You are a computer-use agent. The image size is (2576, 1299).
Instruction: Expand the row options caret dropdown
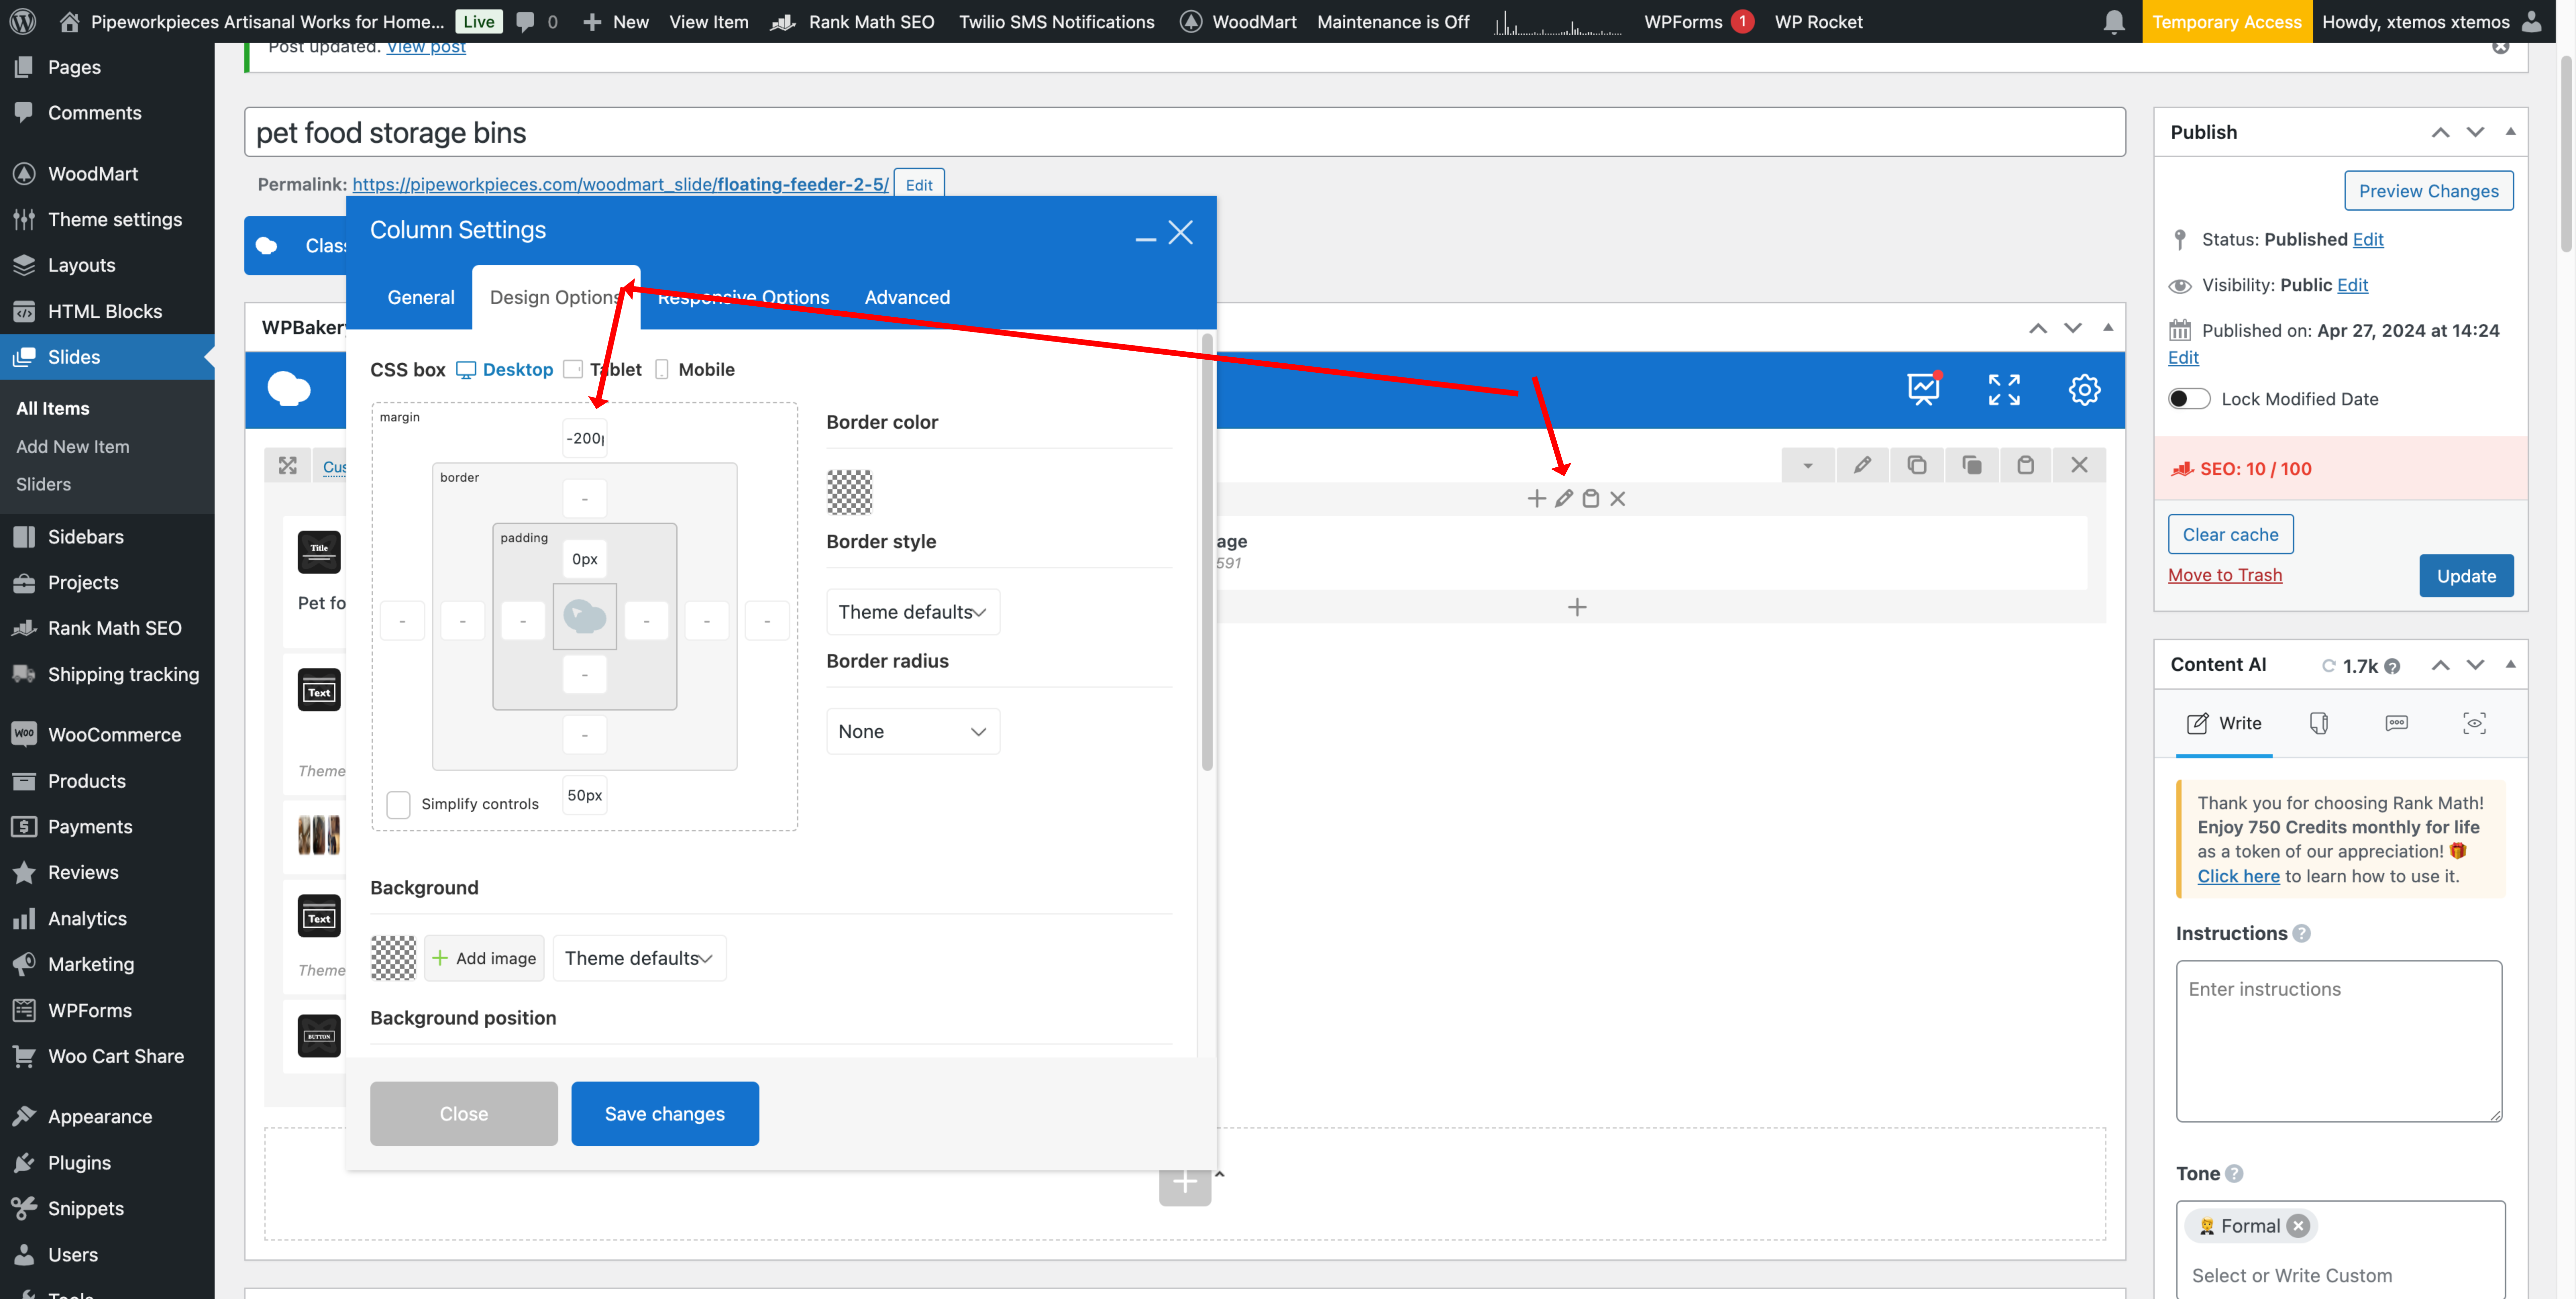coord(1808,465)
